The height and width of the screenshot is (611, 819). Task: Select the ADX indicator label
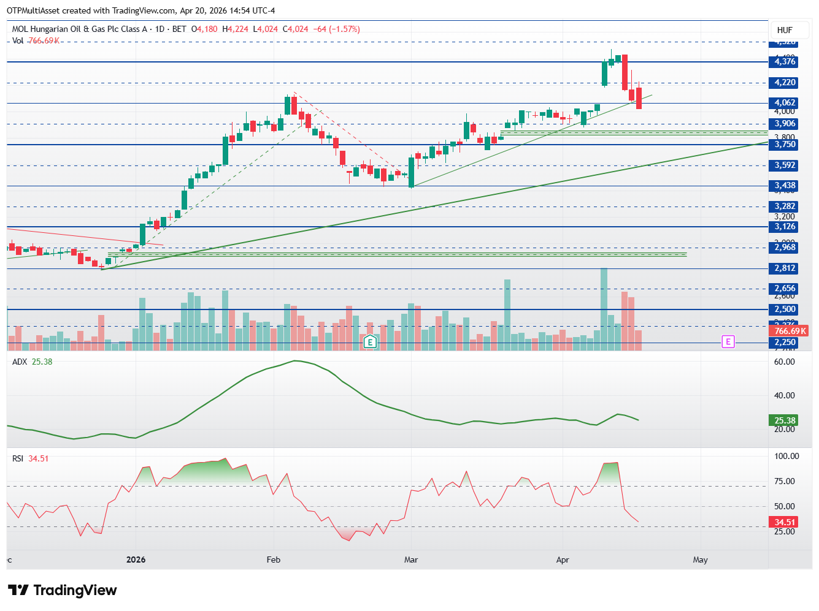click(20, 362)
